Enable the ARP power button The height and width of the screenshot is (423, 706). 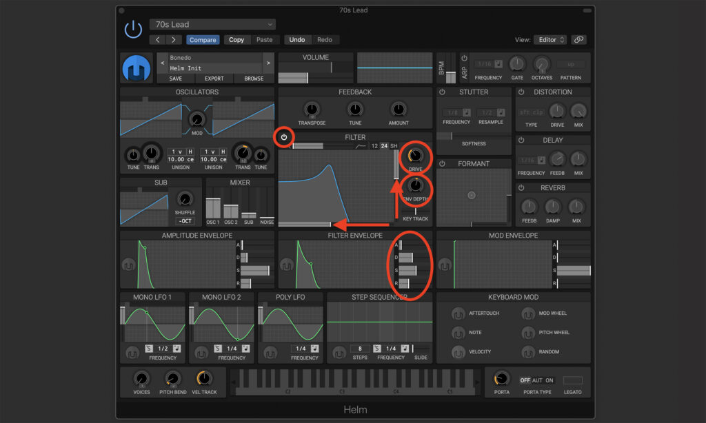[x=465, y=58]
